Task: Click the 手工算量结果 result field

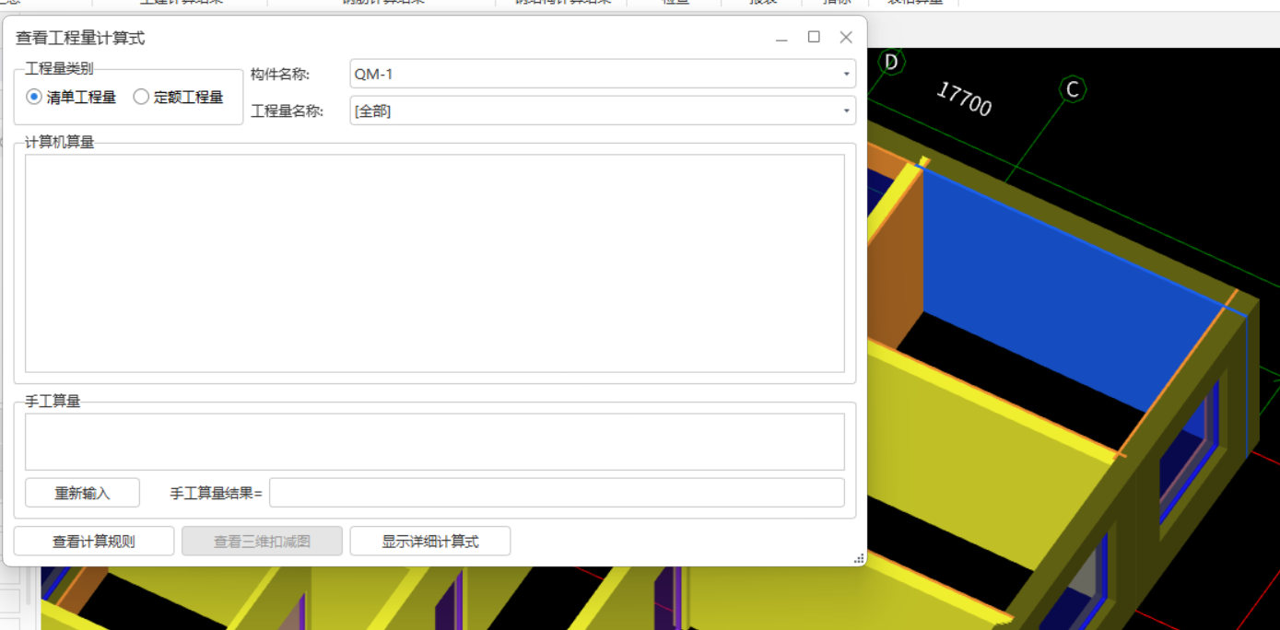Action: [x=557, y=493]
